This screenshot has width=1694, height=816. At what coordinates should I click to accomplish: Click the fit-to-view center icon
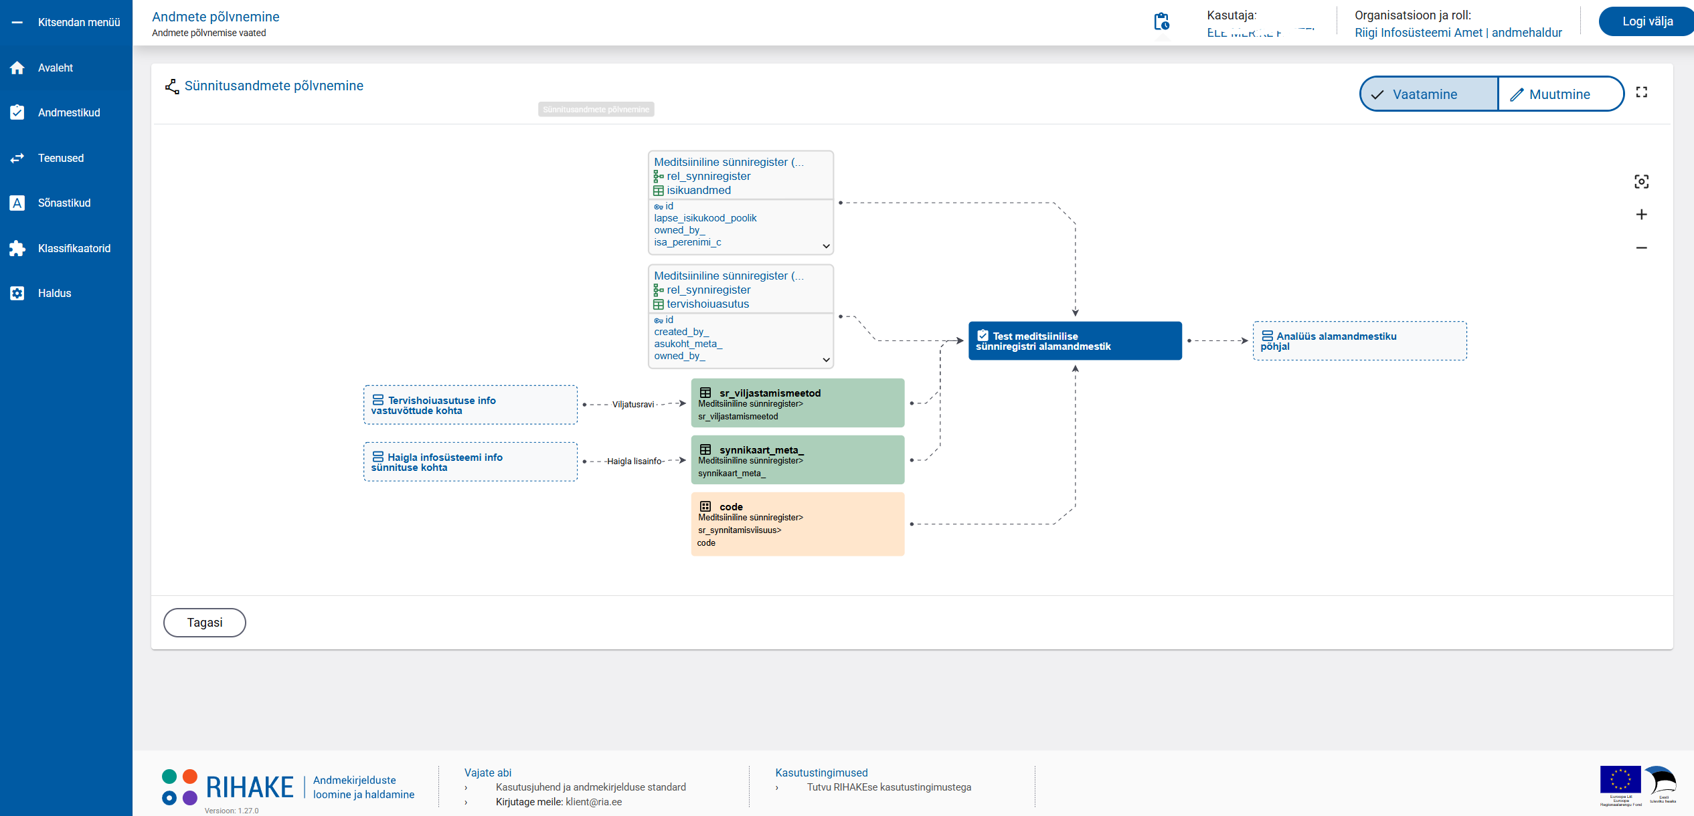[x=1641, y=181]
